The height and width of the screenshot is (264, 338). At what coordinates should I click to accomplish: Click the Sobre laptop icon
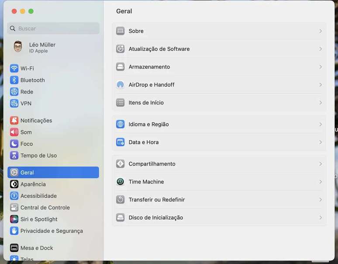pos(120,31)
